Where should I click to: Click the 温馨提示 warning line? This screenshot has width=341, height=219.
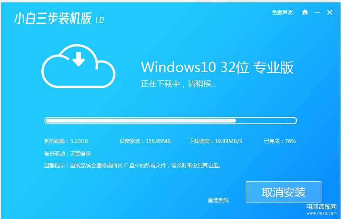(133, 166)
